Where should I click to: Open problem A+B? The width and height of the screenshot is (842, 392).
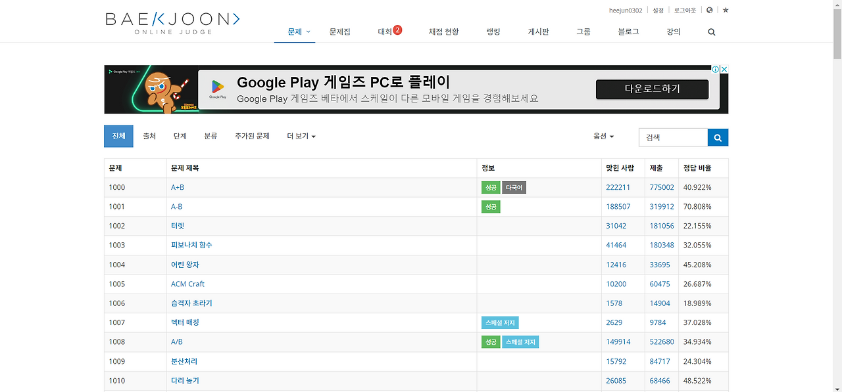pyautogui.click(x=177, y=187)
